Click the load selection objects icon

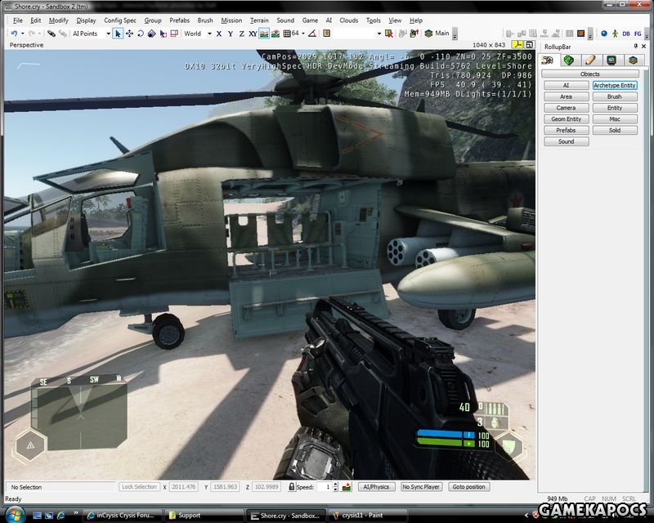tap(414, 34)
